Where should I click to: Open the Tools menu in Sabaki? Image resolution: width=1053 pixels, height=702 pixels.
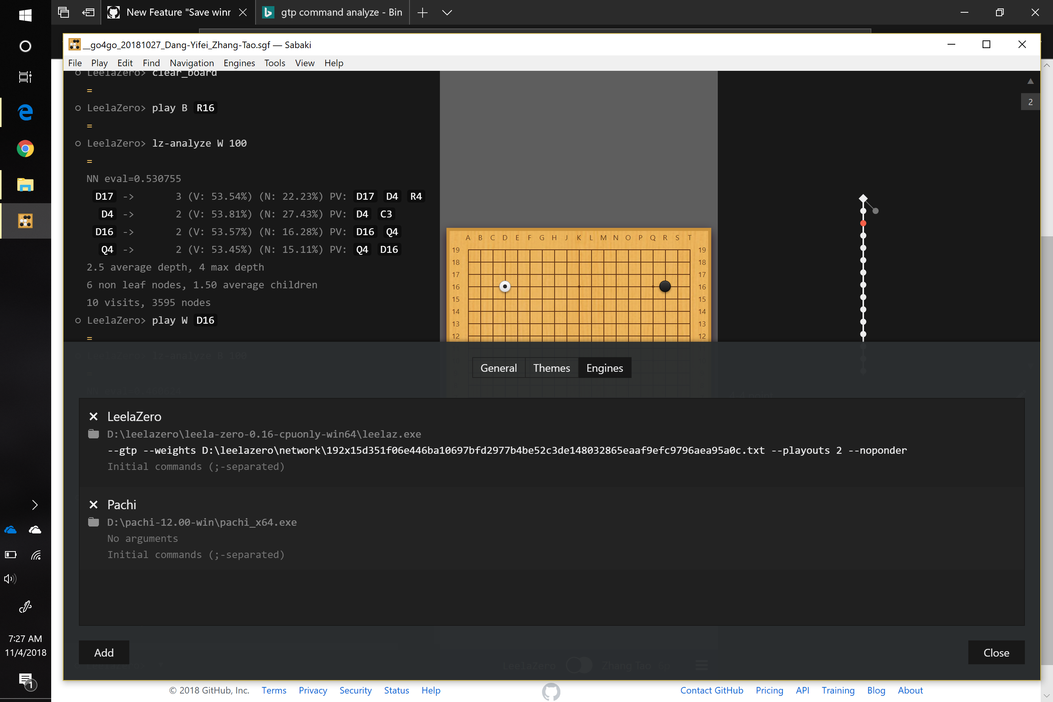tap(274, 63)
